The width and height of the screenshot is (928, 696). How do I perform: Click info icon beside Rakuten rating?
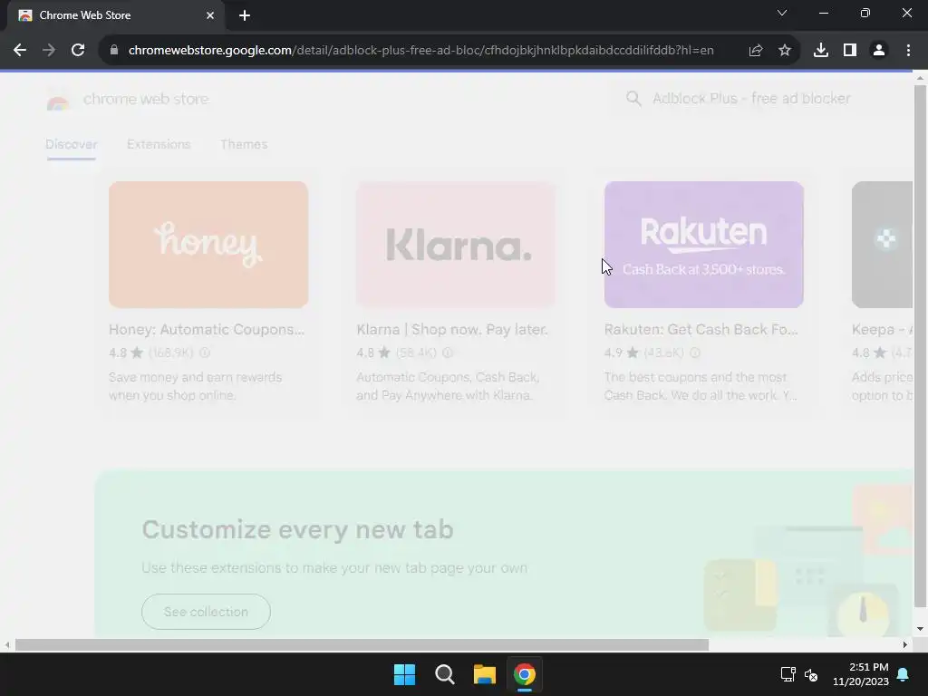[x=695, y=353]
